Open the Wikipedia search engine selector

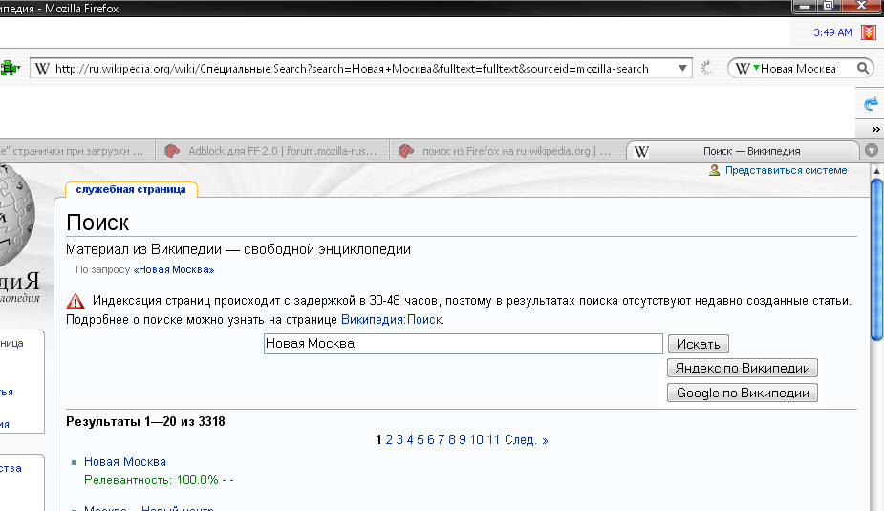(747, 69)
